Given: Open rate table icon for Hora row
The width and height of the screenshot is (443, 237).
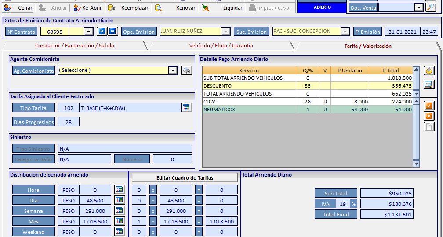Looking at the screenshot, I should coord(120,190).
